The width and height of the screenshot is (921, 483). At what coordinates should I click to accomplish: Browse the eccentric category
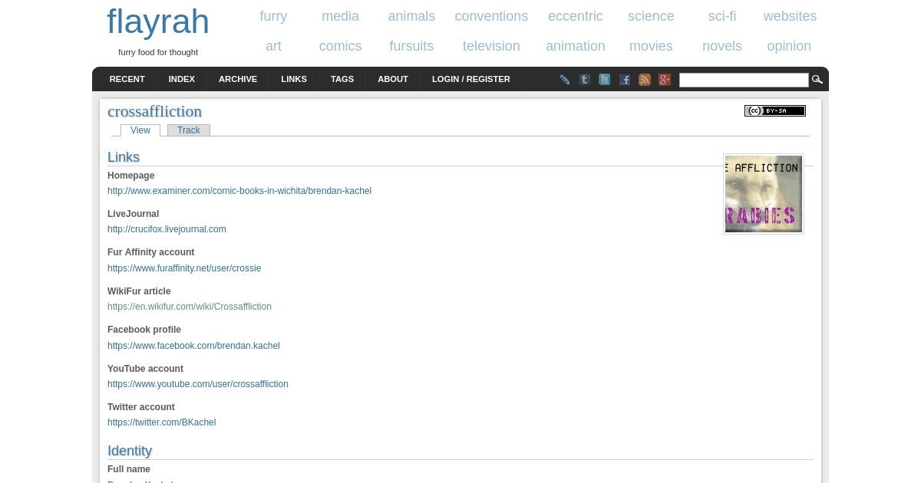tap(576, 16)
